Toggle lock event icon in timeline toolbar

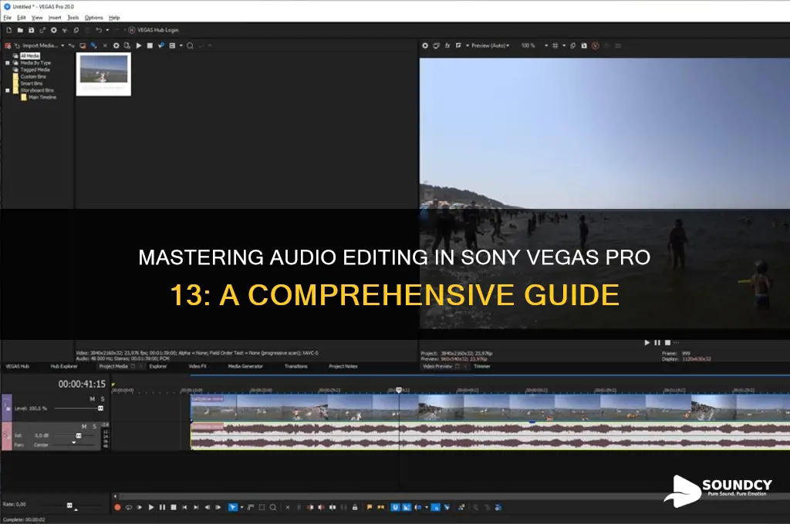[x=355, y=507]
